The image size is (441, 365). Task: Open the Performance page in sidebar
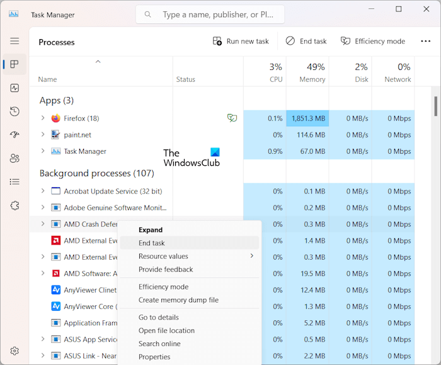14,88
